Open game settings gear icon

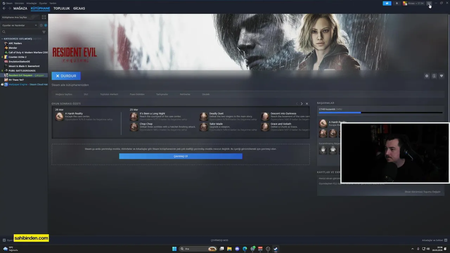pos(427,76)
